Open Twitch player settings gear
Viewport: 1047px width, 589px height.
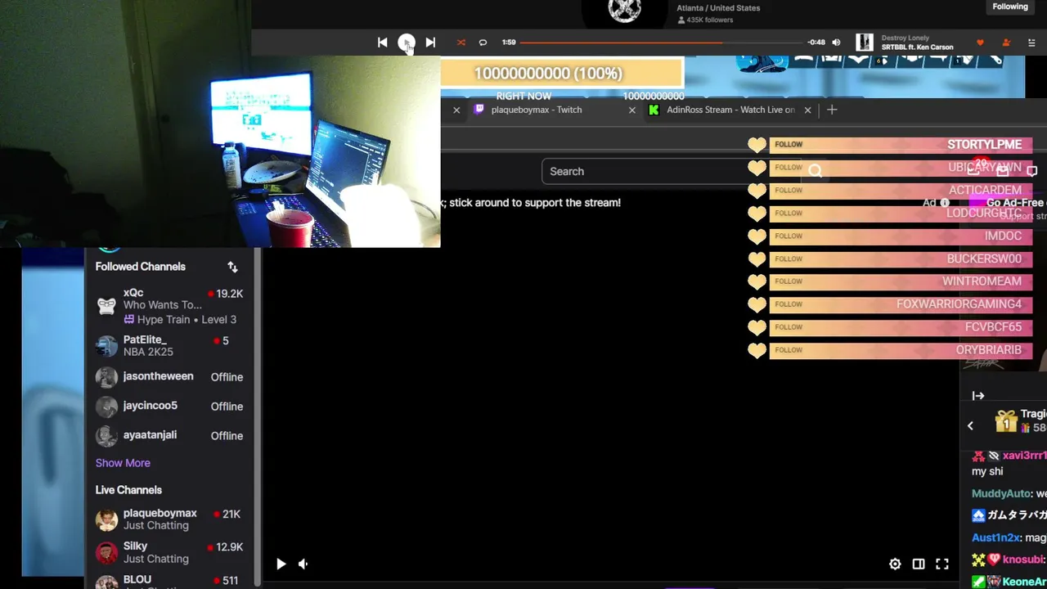pyautogui.click(x=895, y=564)
